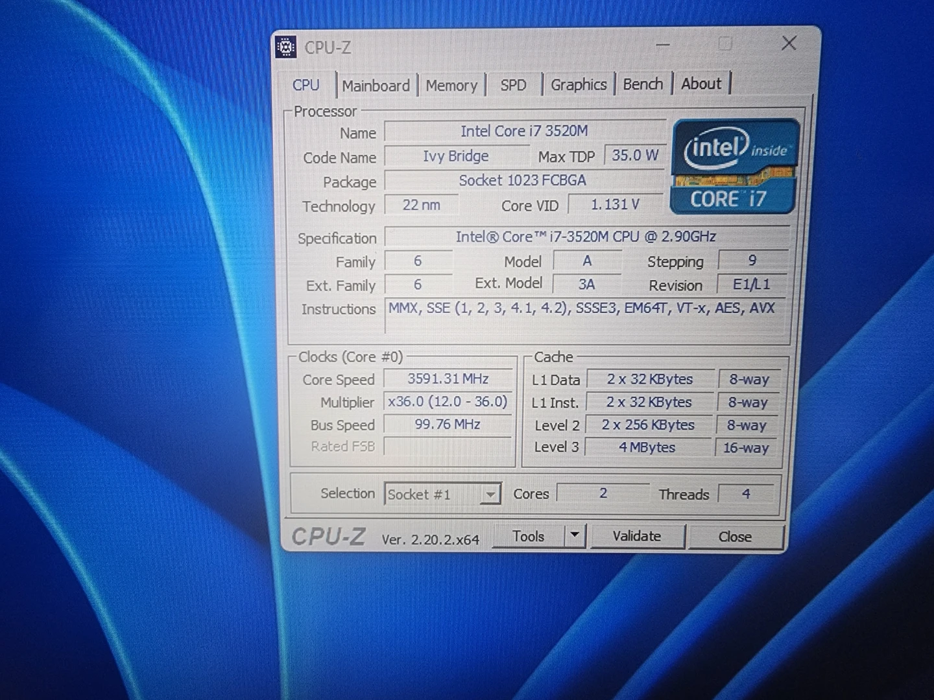
Task: Click the CPU-Z app icon in title bar
Action: 286,47
